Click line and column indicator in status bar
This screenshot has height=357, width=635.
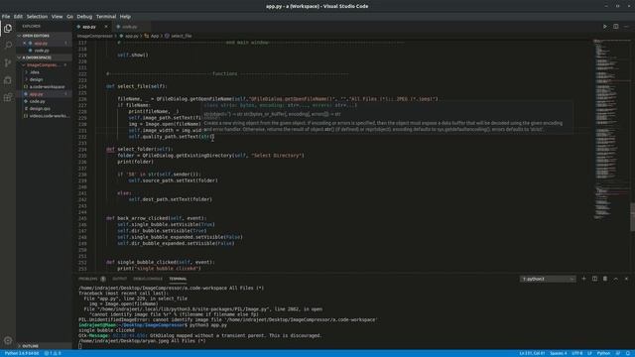point(532,353)
